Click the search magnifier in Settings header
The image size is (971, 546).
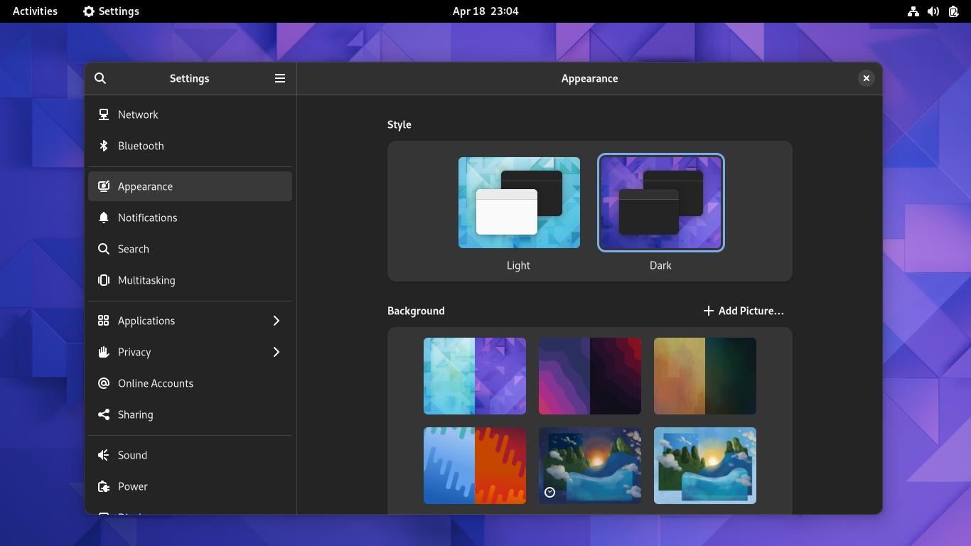(x=100, y=78)
